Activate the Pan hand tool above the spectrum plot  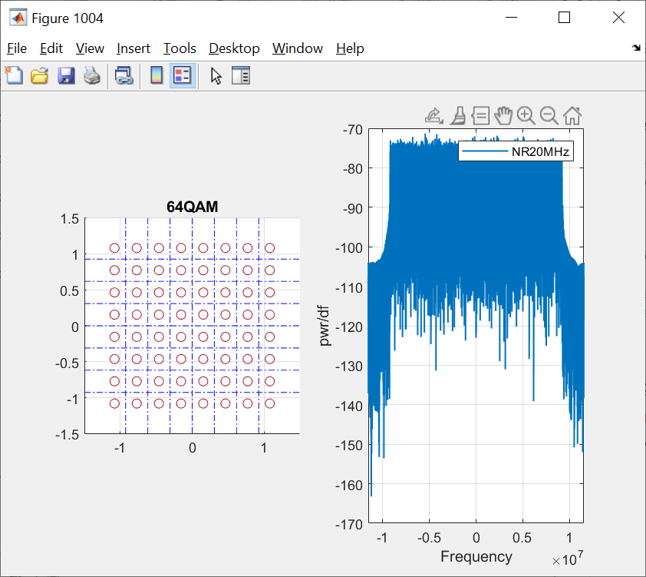click(503, 115)
